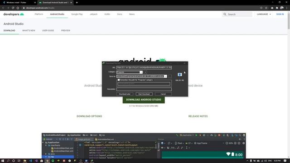The image size is (290, 163).
Task: Open the DOWNLOAD OPTIONS link
Action: point(89,116)
